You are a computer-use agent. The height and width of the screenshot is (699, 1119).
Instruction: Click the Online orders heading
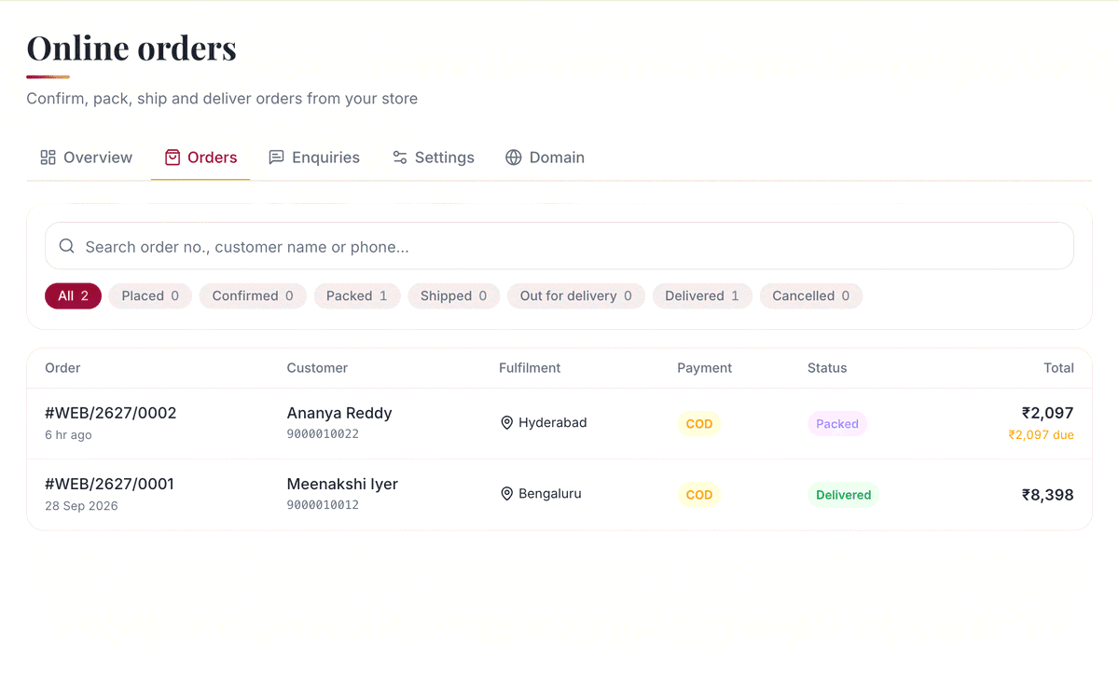tap(131, 48)
